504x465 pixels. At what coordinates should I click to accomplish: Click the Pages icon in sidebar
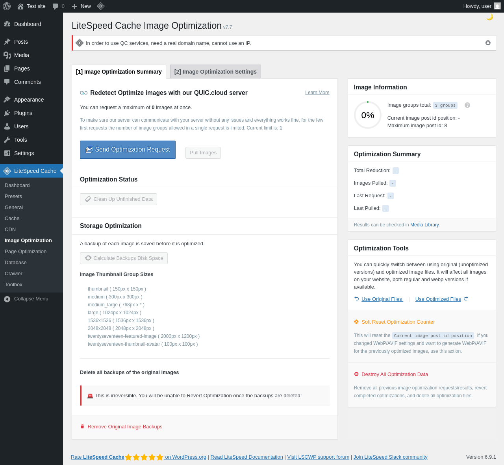7,69
